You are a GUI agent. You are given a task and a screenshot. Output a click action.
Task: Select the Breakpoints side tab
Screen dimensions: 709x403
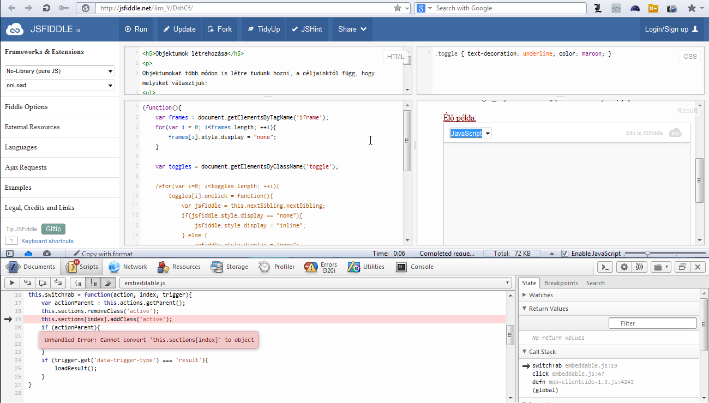point(561,283)
